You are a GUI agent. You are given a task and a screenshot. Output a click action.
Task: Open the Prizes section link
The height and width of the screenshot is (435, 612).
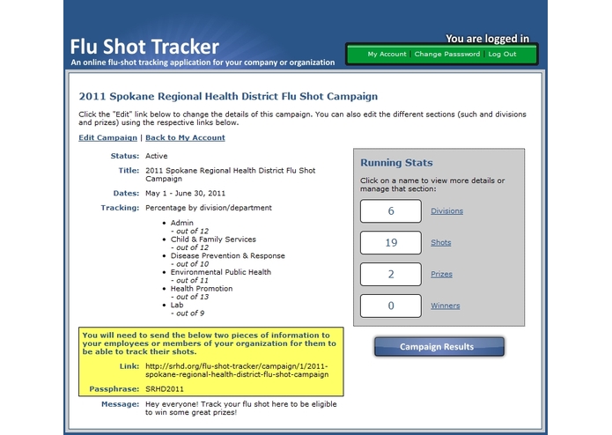pos(441,274)
